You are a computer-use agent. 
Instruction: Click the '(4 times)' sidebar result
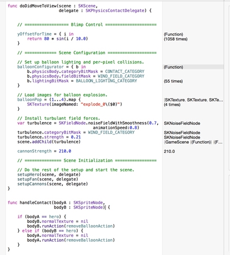(x=172, y=105)
